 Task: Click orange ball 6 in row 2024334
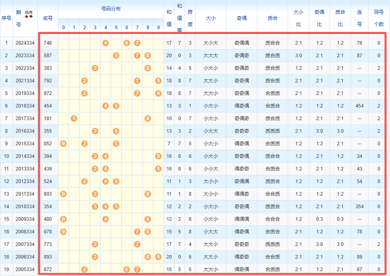pyautogui.click(x=127, y=43)
